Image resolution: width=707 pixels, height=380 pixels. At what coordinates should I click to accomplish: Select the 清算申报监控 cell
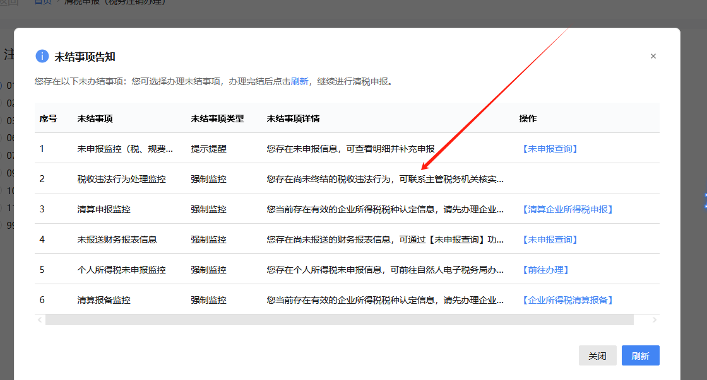click(x=104, y=209)
